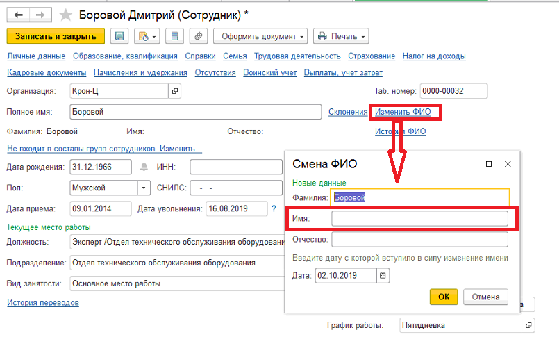This screenshot has width=559, height=337.
Task: Expand the Пол dropdown arrow
Action: [x=144, y=188]
